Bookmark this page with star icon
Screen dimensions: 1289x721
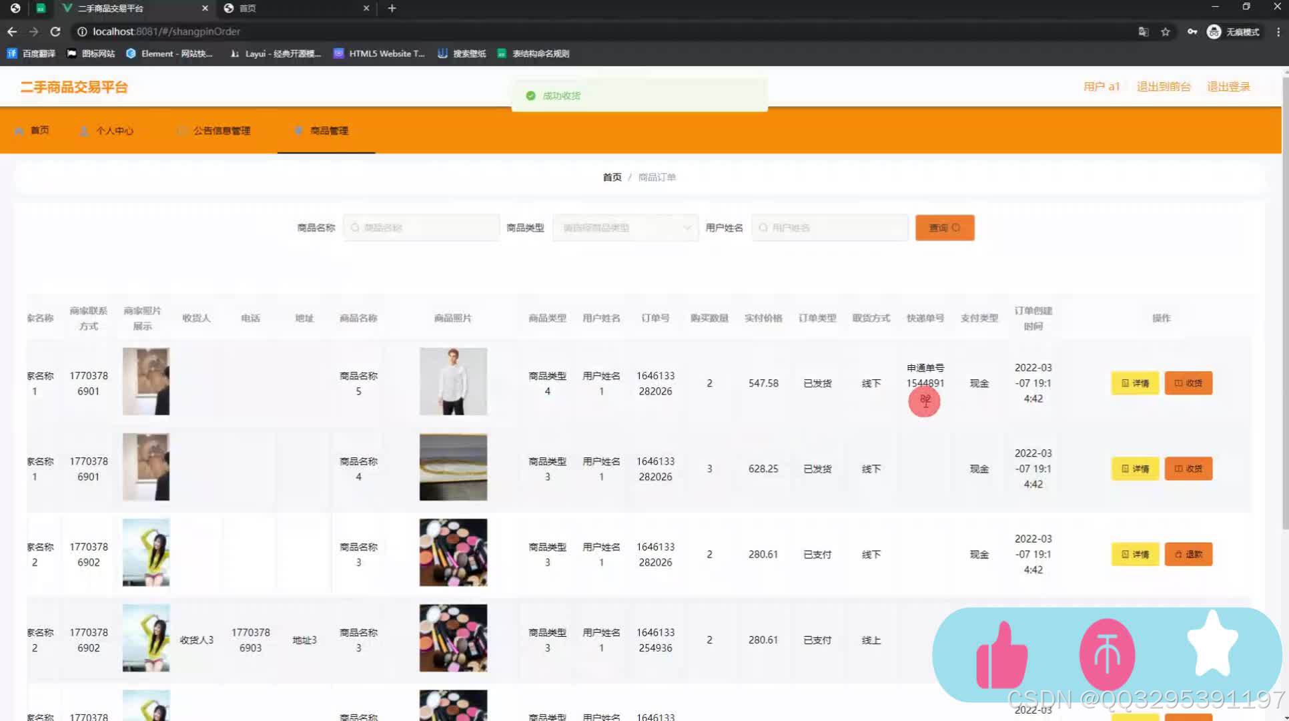[1166, 31]
